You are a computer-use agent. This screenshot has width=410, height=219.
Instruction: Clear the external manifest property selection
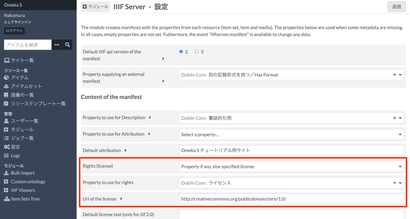pyautogui.click(x=394, y=75)
